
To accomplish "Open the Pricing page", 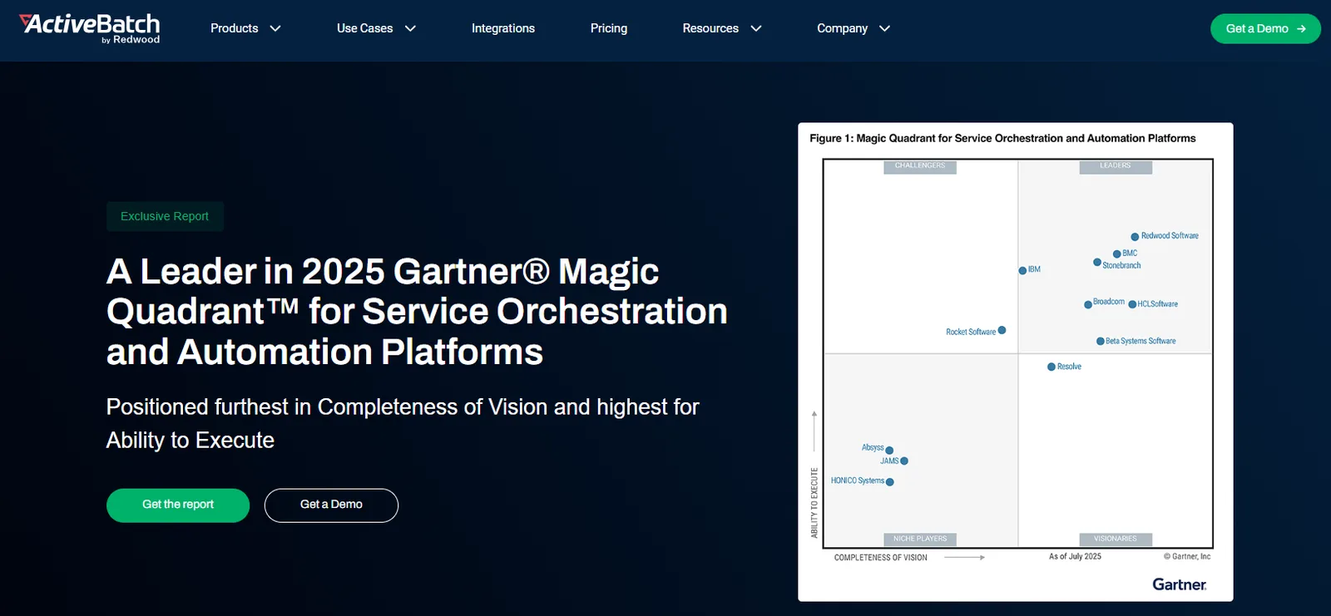I will point(609,28).
